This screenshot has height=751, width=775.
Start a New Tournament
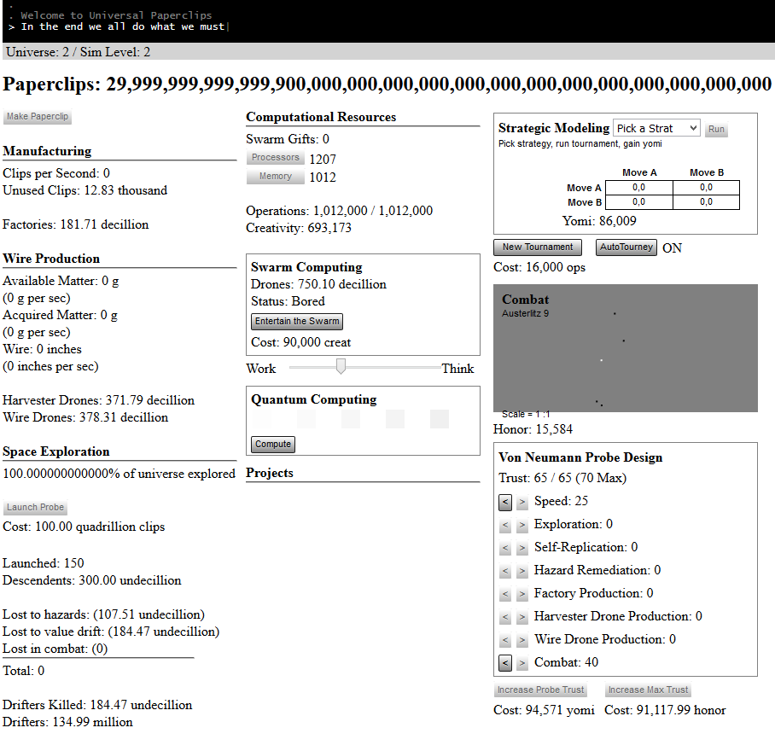tap(537, 247)
